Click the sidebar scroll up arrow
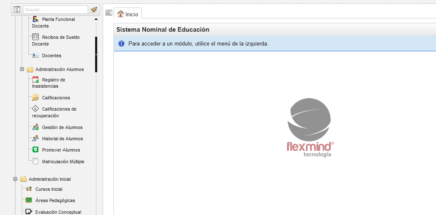 (96, 20)
